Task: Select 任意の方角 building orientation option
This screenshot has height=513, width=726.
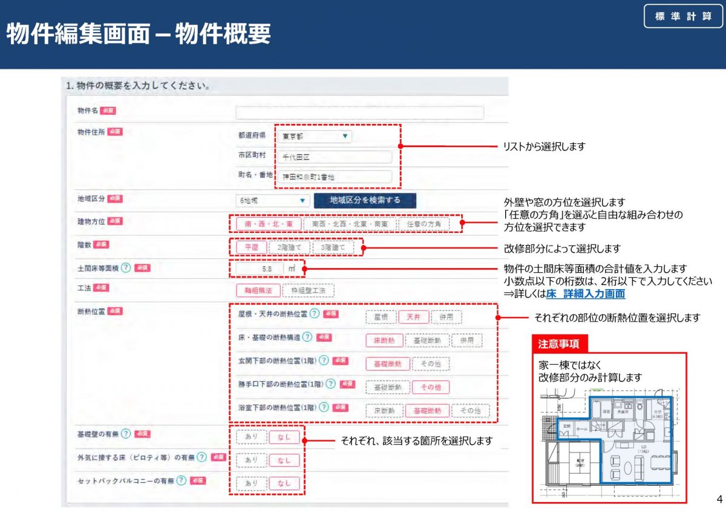Action: click(x=424, y=224)
